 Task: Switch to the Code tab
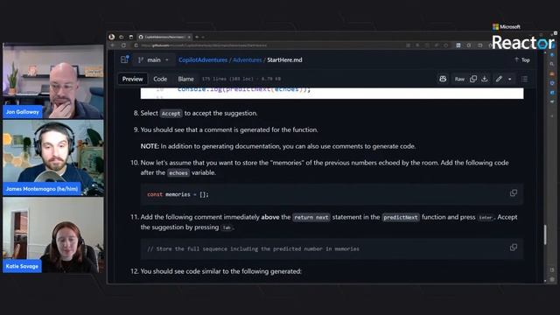[160, 79]
